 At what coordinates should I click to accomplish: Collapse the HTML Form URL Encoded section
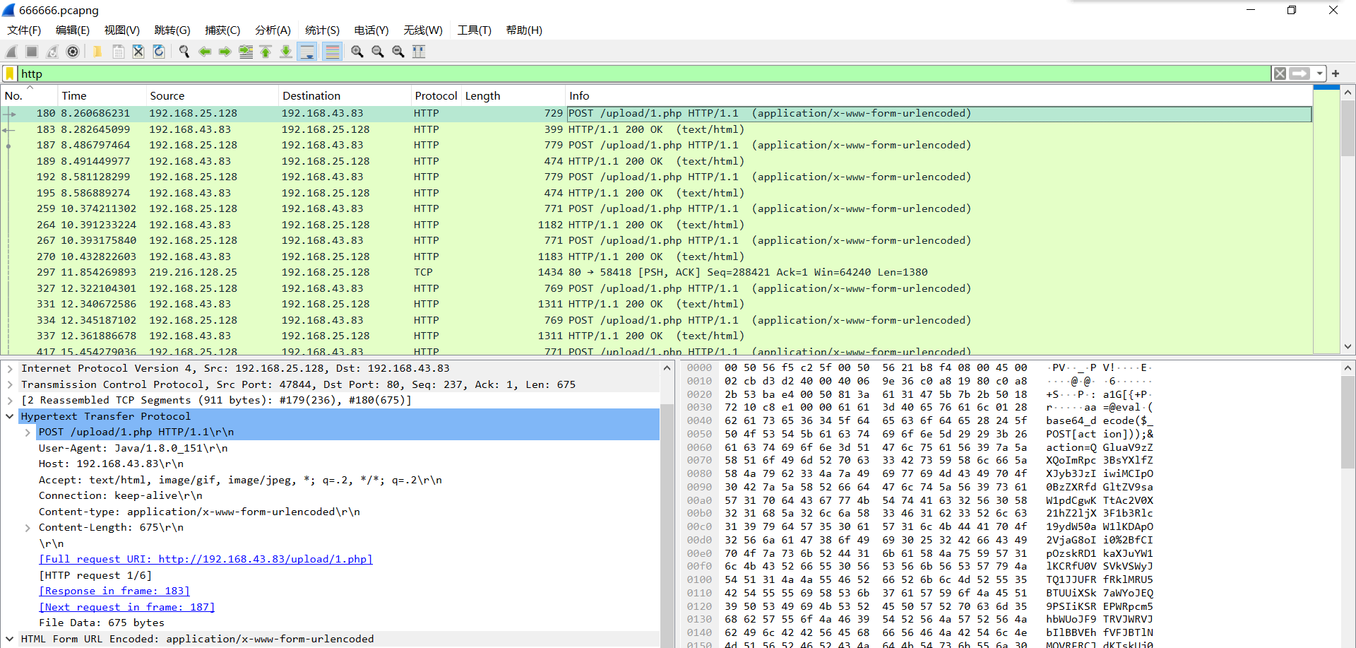click(10, 639)
